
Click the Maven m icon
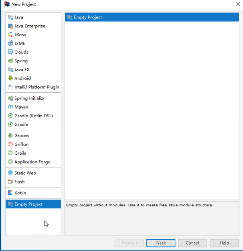[x=10, y=107]
